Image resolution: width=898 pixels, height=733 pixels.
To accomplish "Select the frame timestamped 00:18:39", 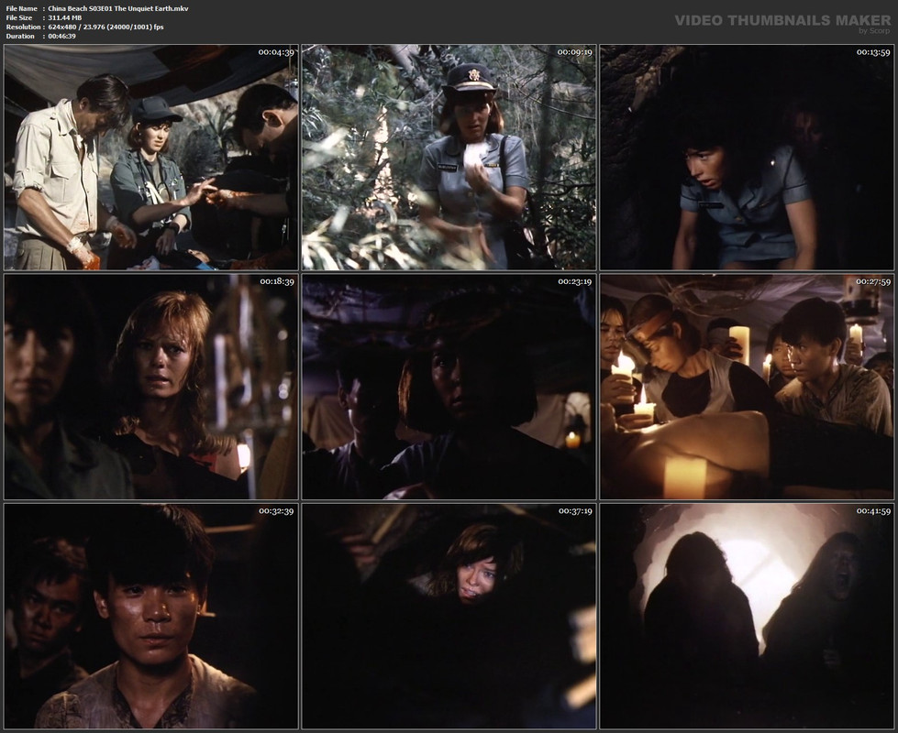I will pos(151,387).
